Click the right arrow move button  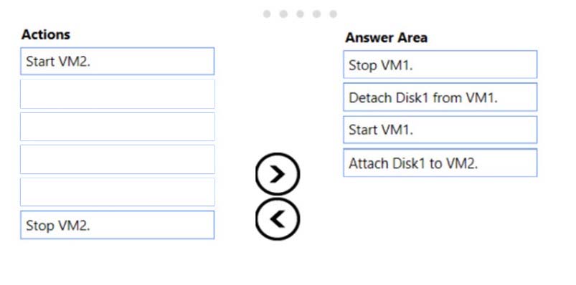pos(278,174)
